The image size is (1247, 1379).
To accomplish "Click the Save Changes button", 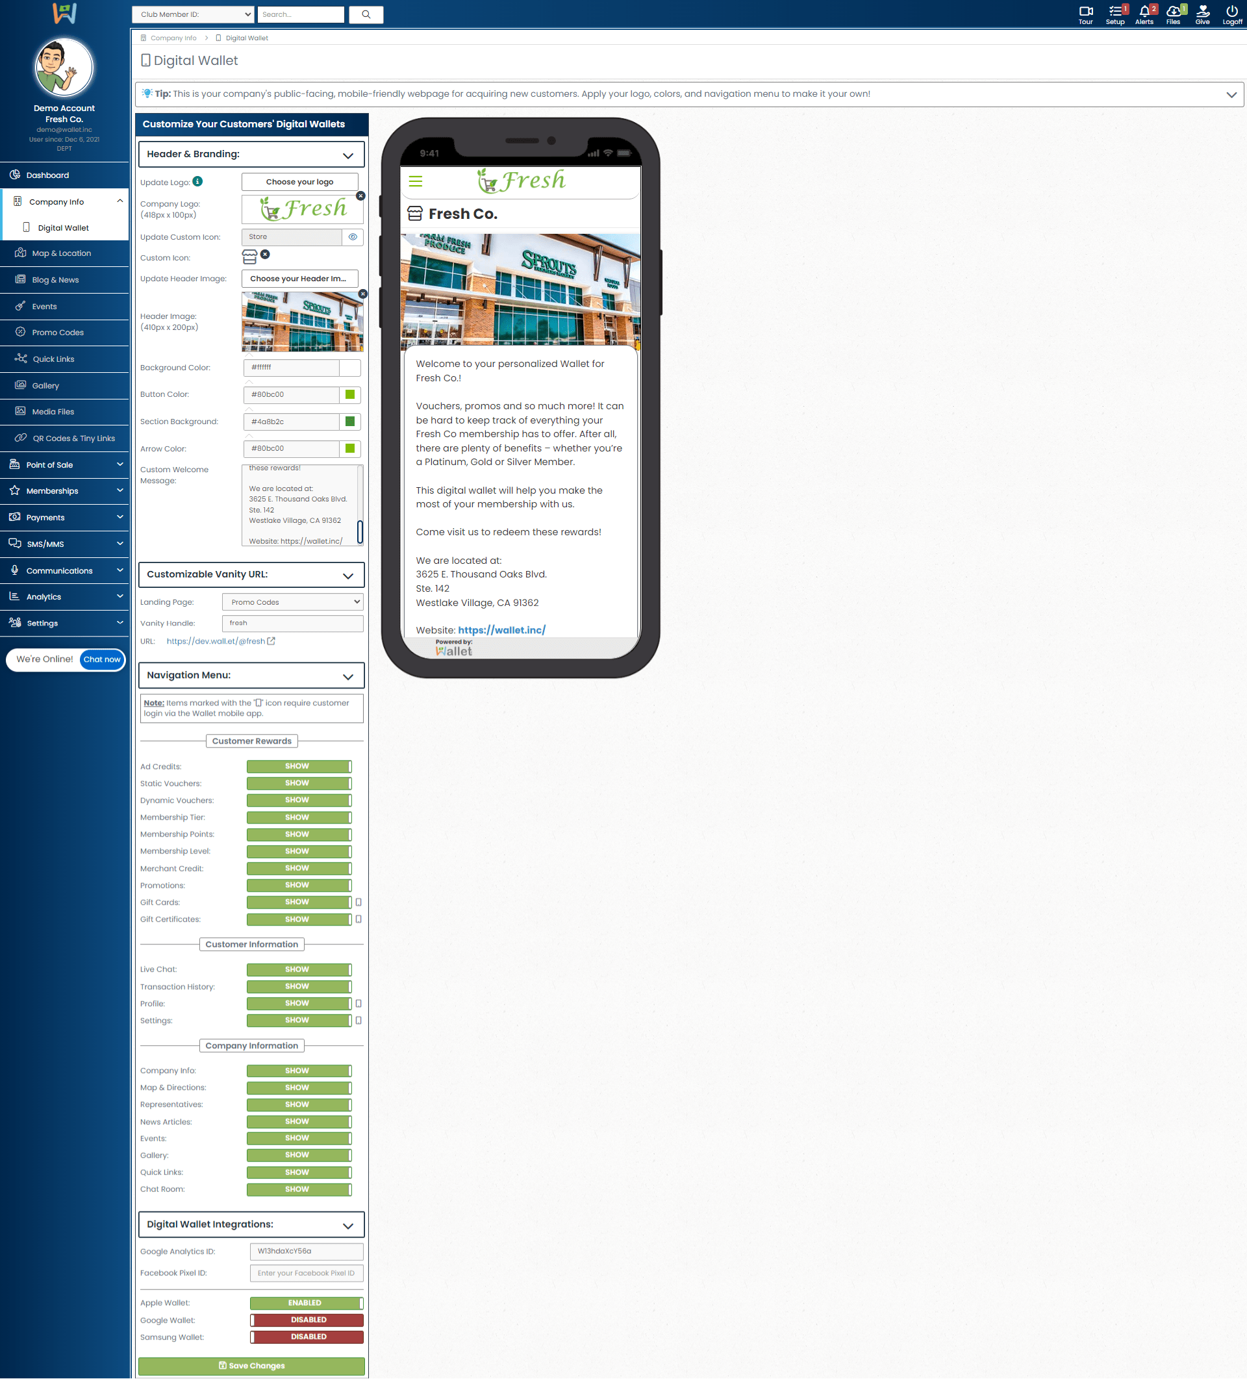I will [x=251, y=1366].
